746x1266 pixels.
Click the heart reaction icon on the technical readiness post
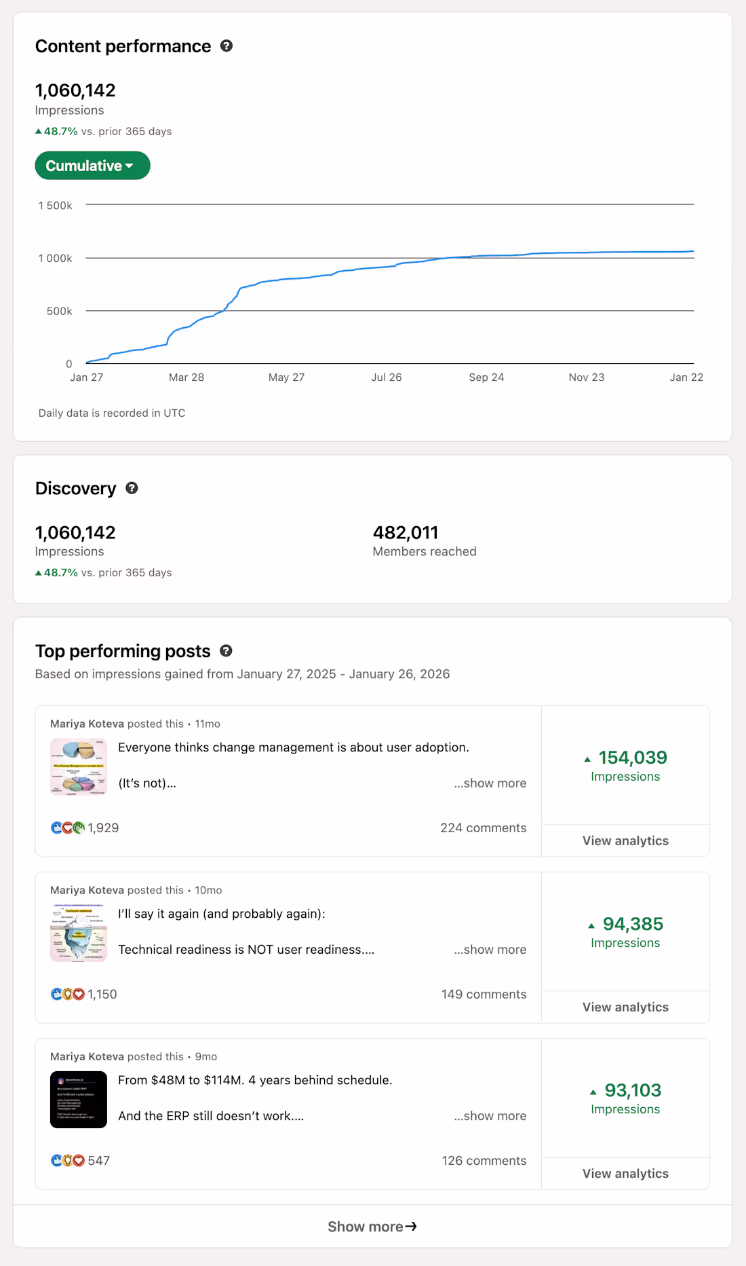[x=78, y=994]
